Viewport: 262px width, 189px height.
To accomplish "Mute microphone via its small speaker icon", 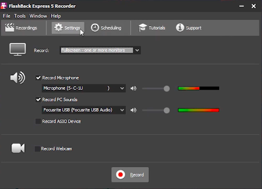I will coord(134,88).
